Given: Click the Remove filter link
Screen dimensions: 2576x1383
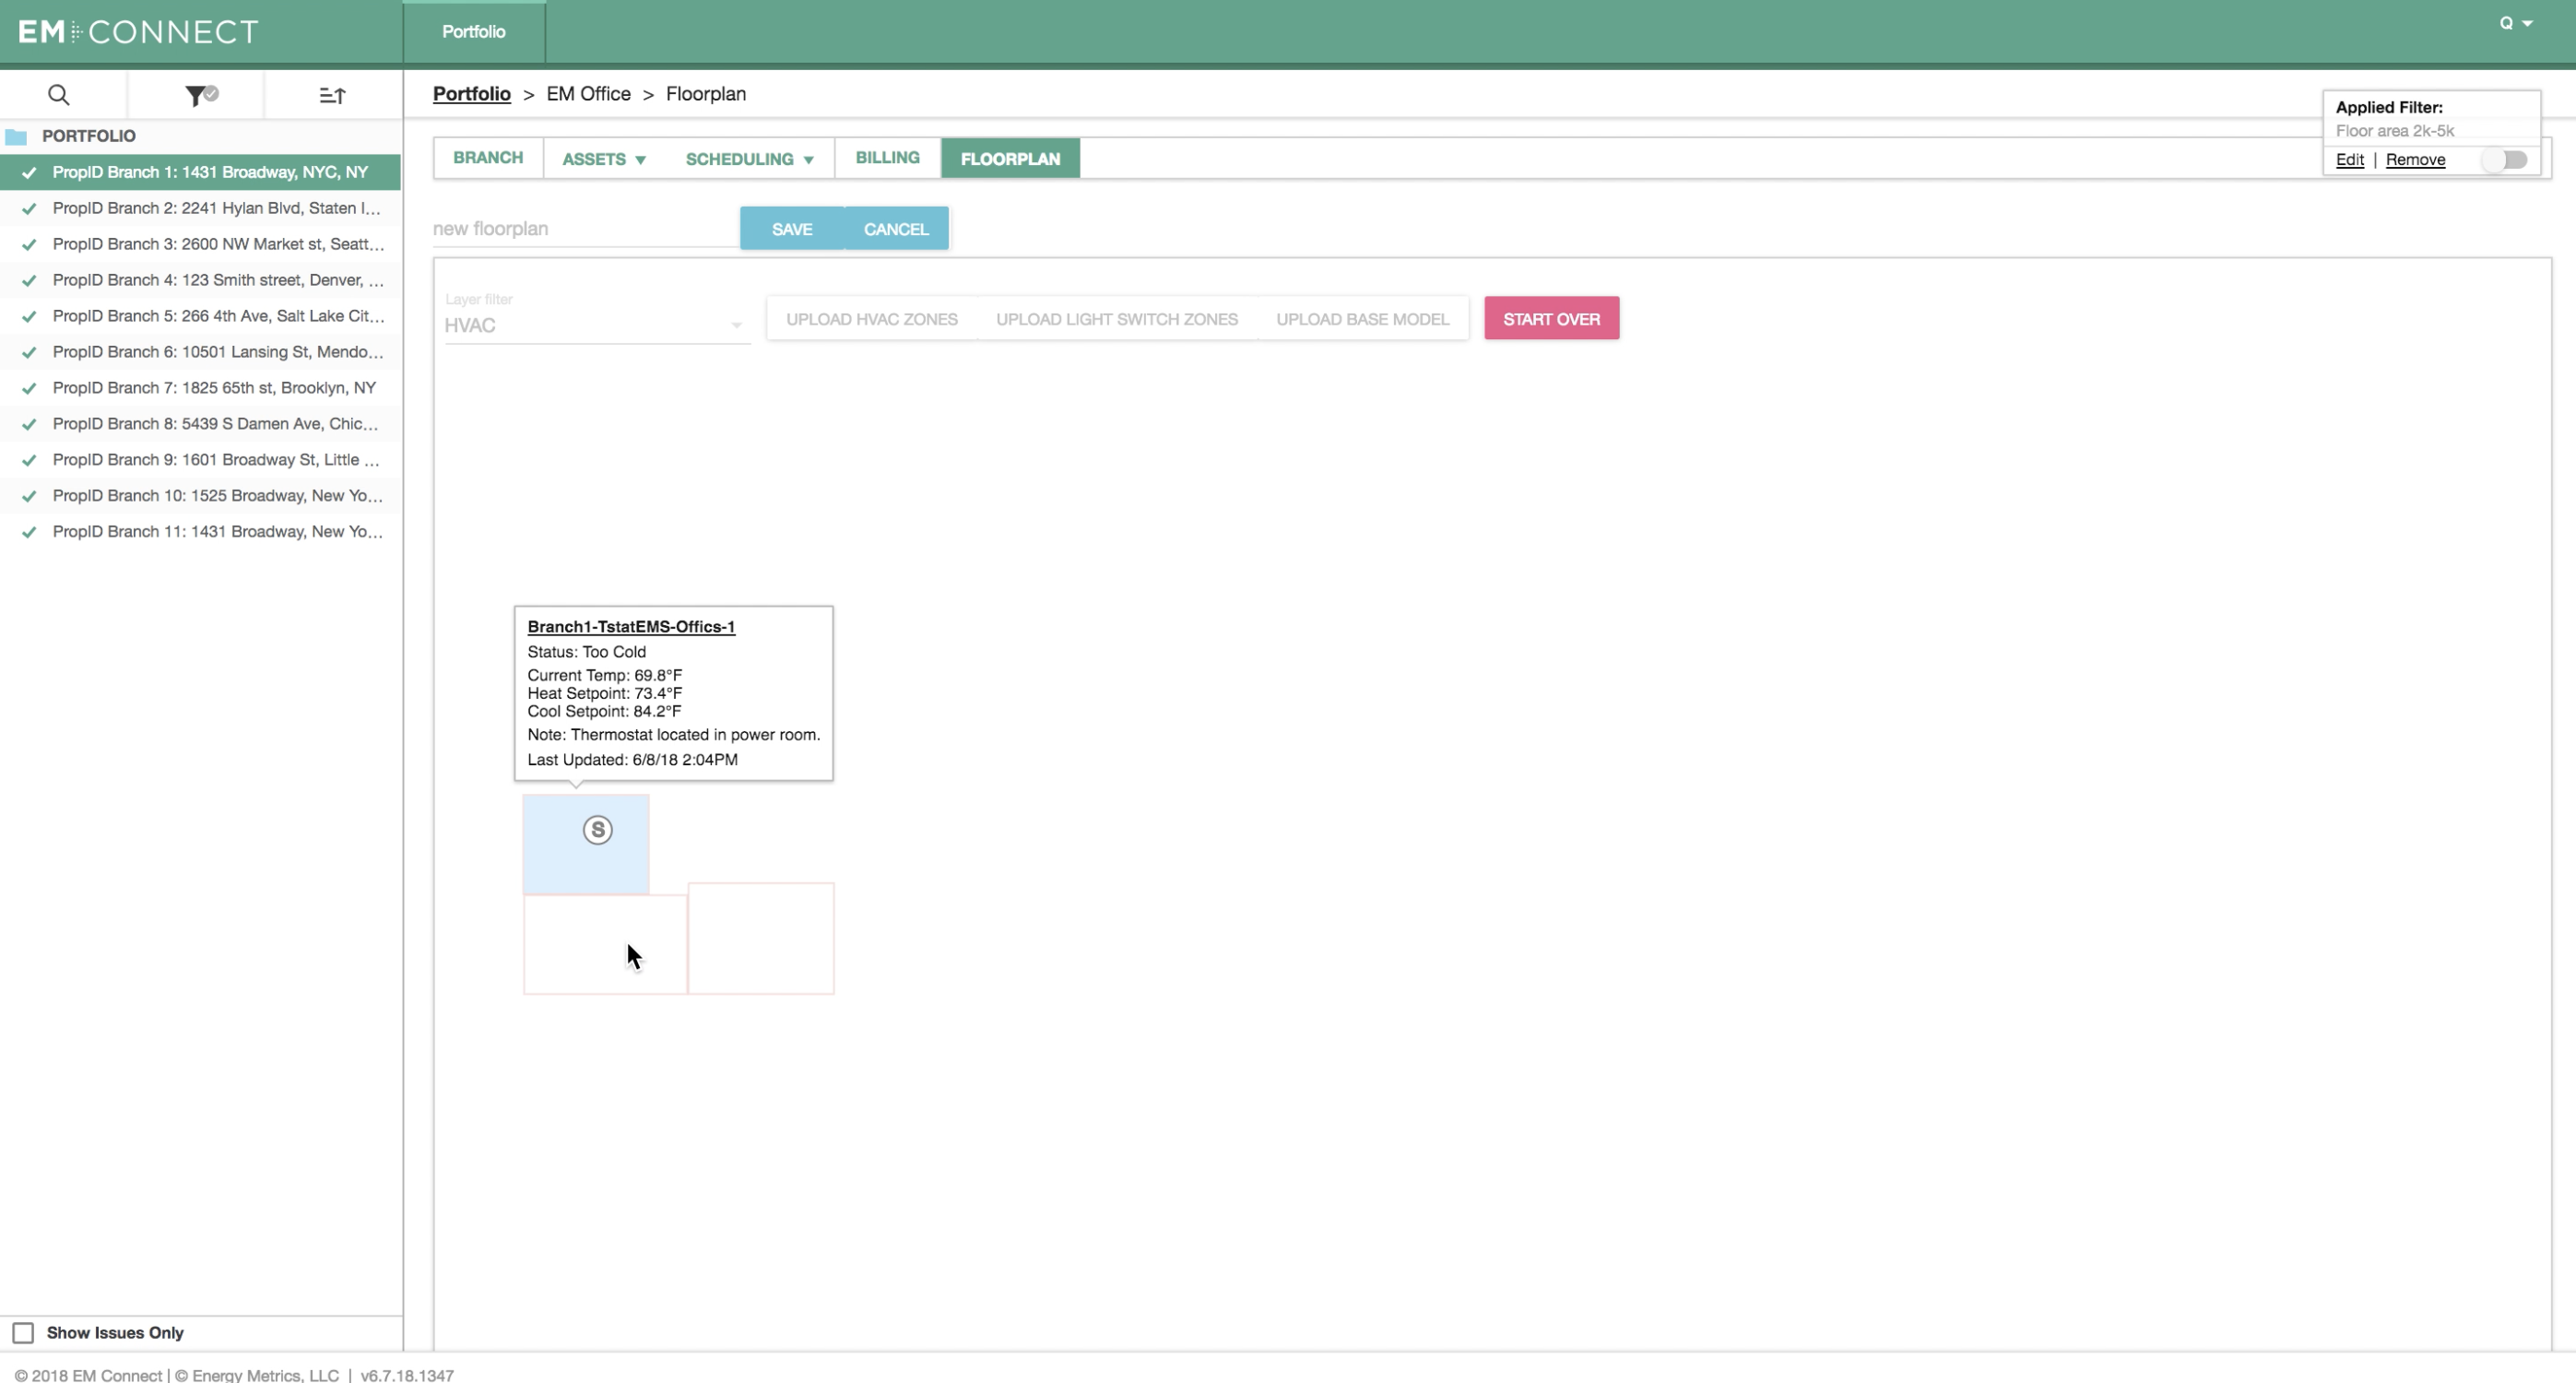Looking at the screenshot, I should [x=2415, y=160].
